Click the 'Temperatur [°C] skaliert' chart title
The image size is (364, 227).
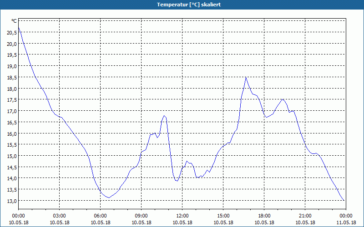[189, 5]
